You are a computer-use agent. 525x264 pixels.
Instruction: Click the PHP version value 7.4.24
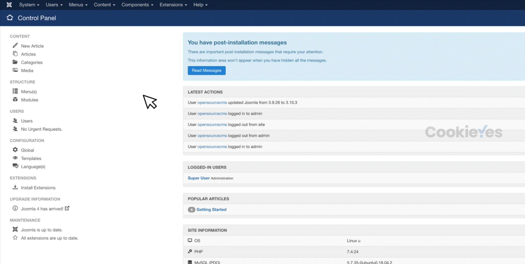tap(352, 252)
